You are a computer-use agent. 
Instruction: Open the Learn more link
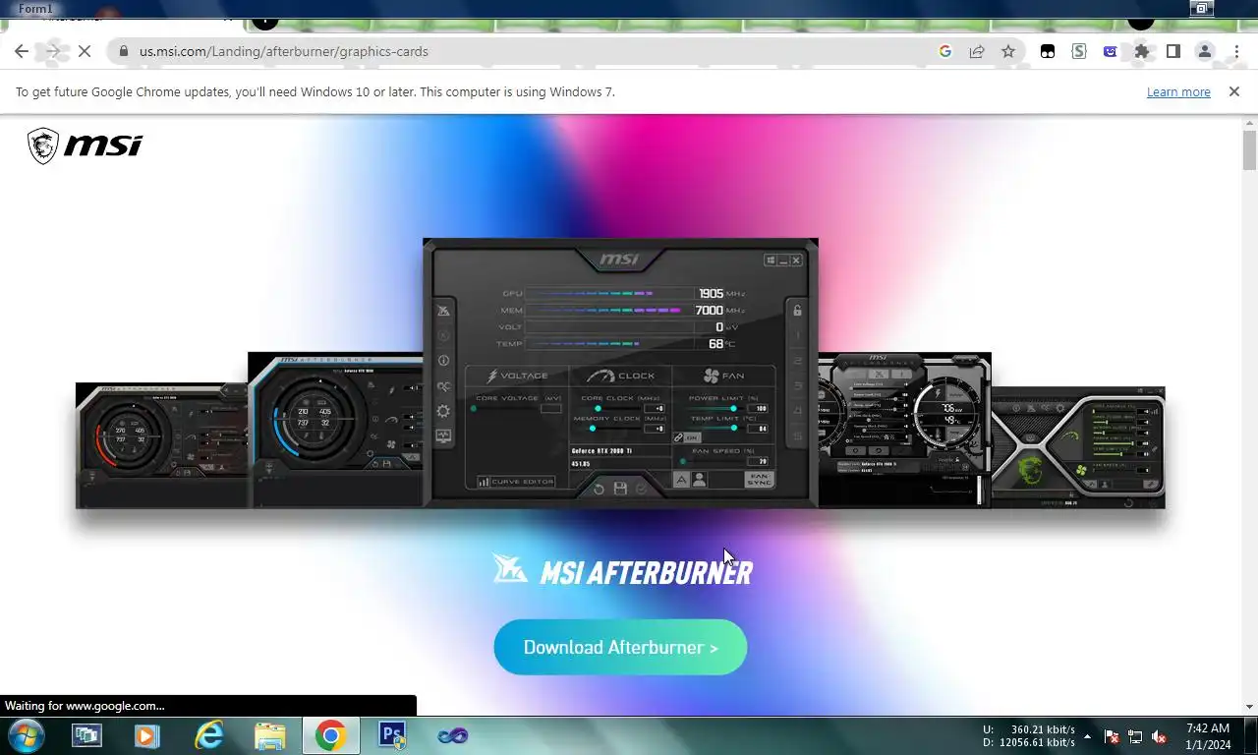click(1178, 91)
